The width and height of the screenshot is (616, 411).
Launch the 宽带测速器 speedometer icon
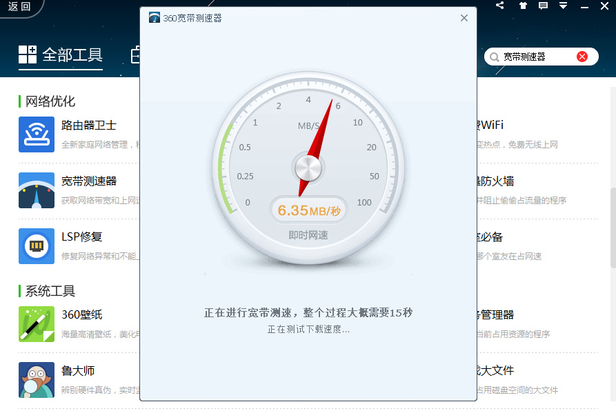[x=37, y=190]
